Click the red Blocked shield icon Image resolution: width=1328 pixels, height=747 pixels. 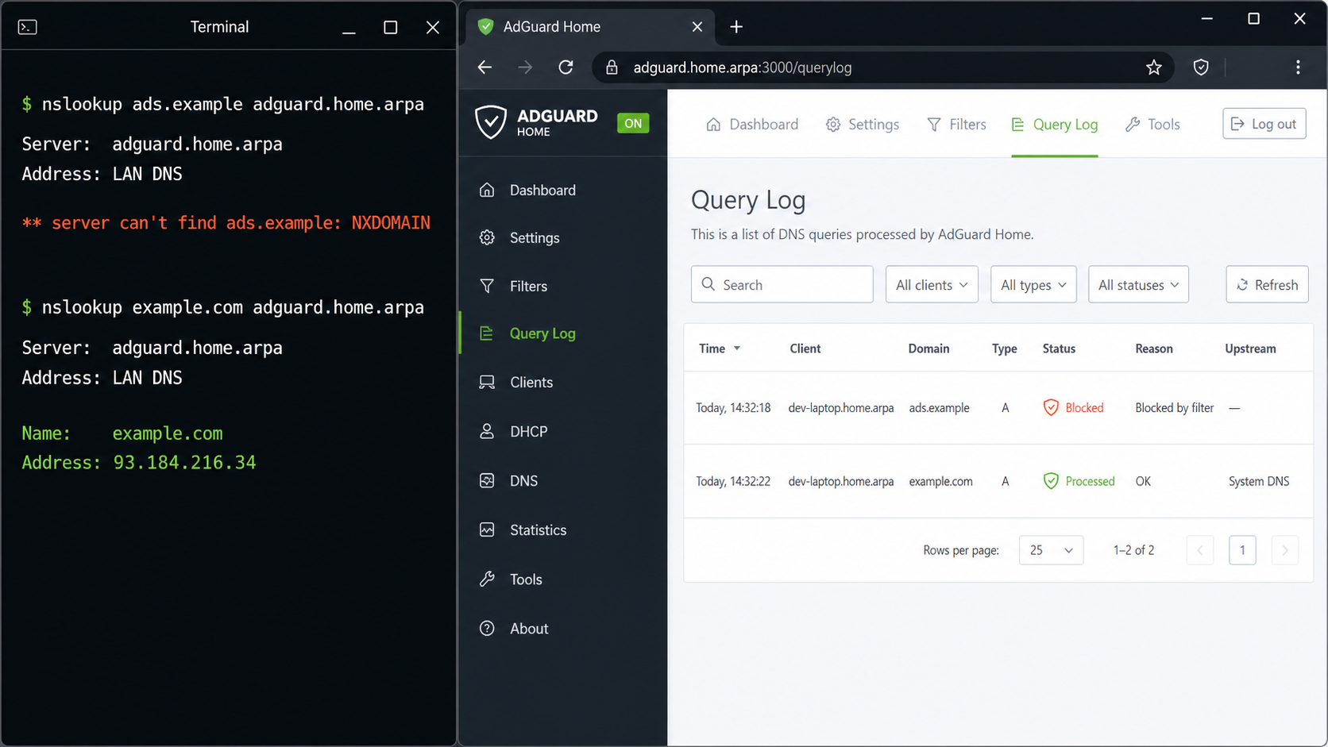click(x=1051, y=407)
